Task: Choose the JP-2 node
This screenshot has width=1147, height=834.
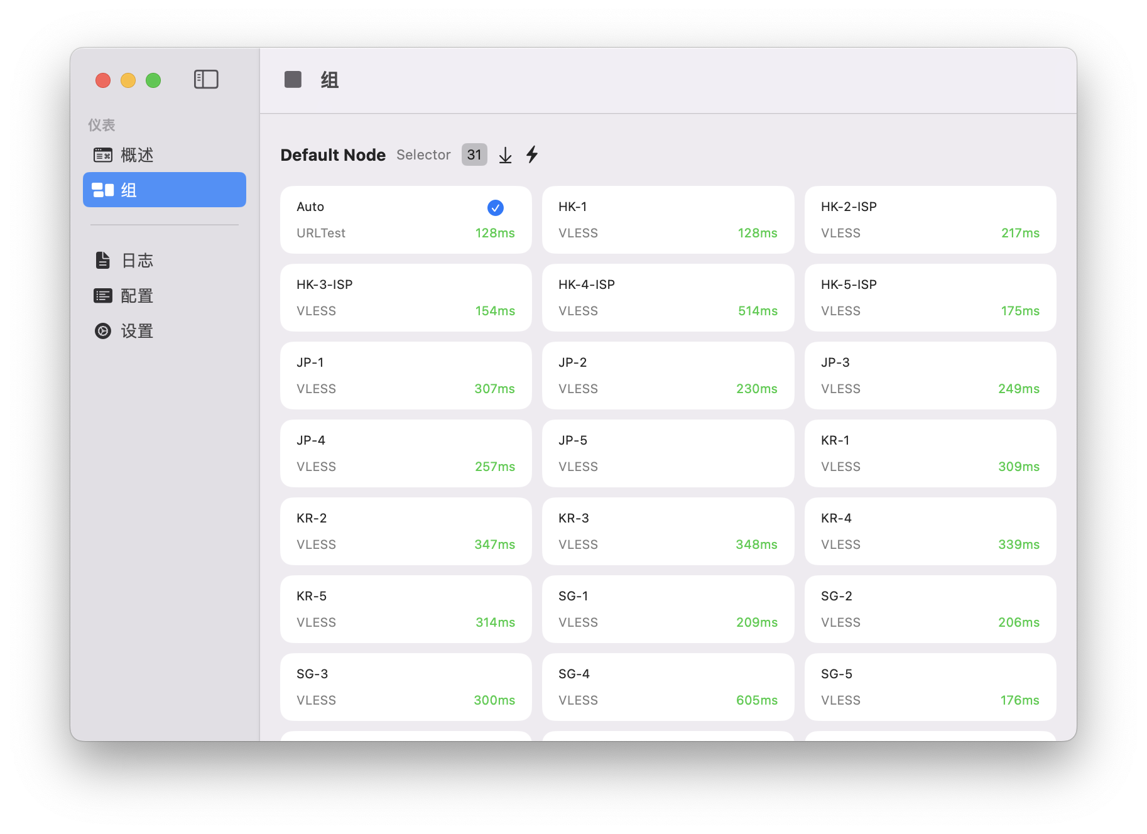Action: [x=668, y=376]
